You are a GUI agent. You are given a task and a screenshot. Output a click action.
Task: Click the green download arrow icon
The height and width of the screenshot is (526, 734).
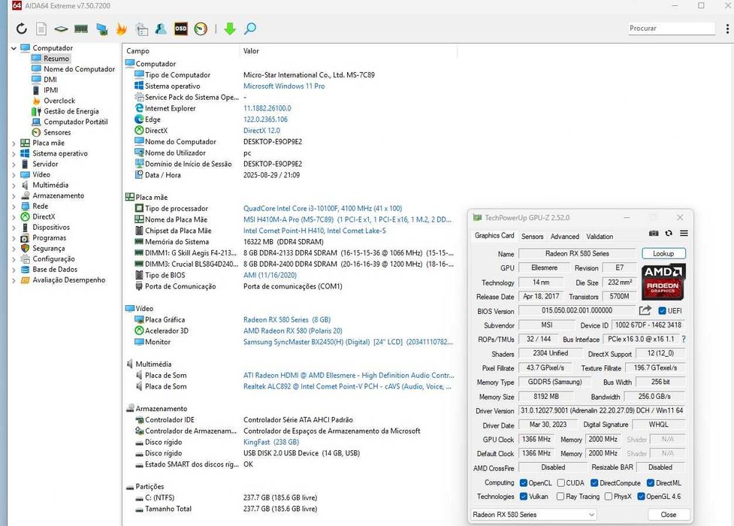coord(230,29)
